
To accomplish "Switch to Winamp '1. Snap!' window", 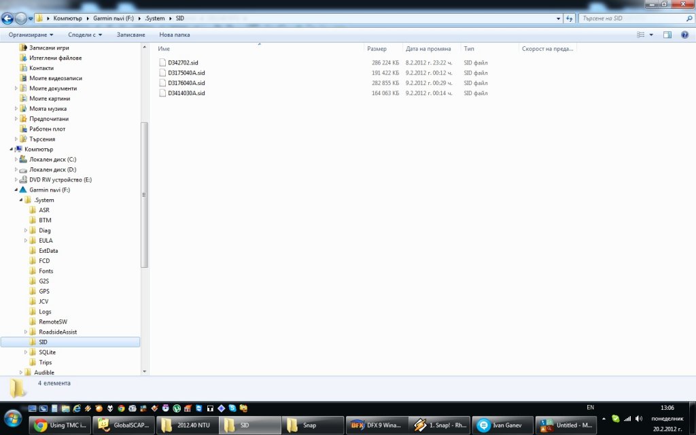I will point(440,425).
